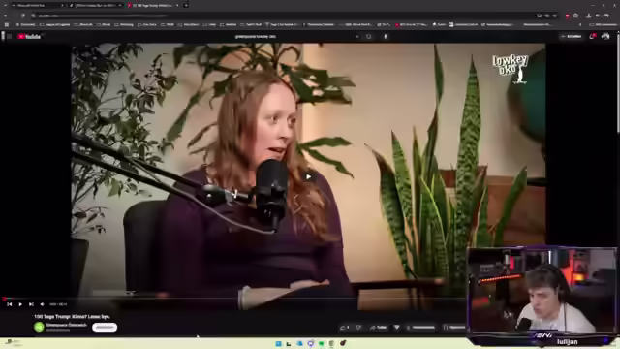
Task: Click the video progress bar
Action: click(x=233, y=298)
